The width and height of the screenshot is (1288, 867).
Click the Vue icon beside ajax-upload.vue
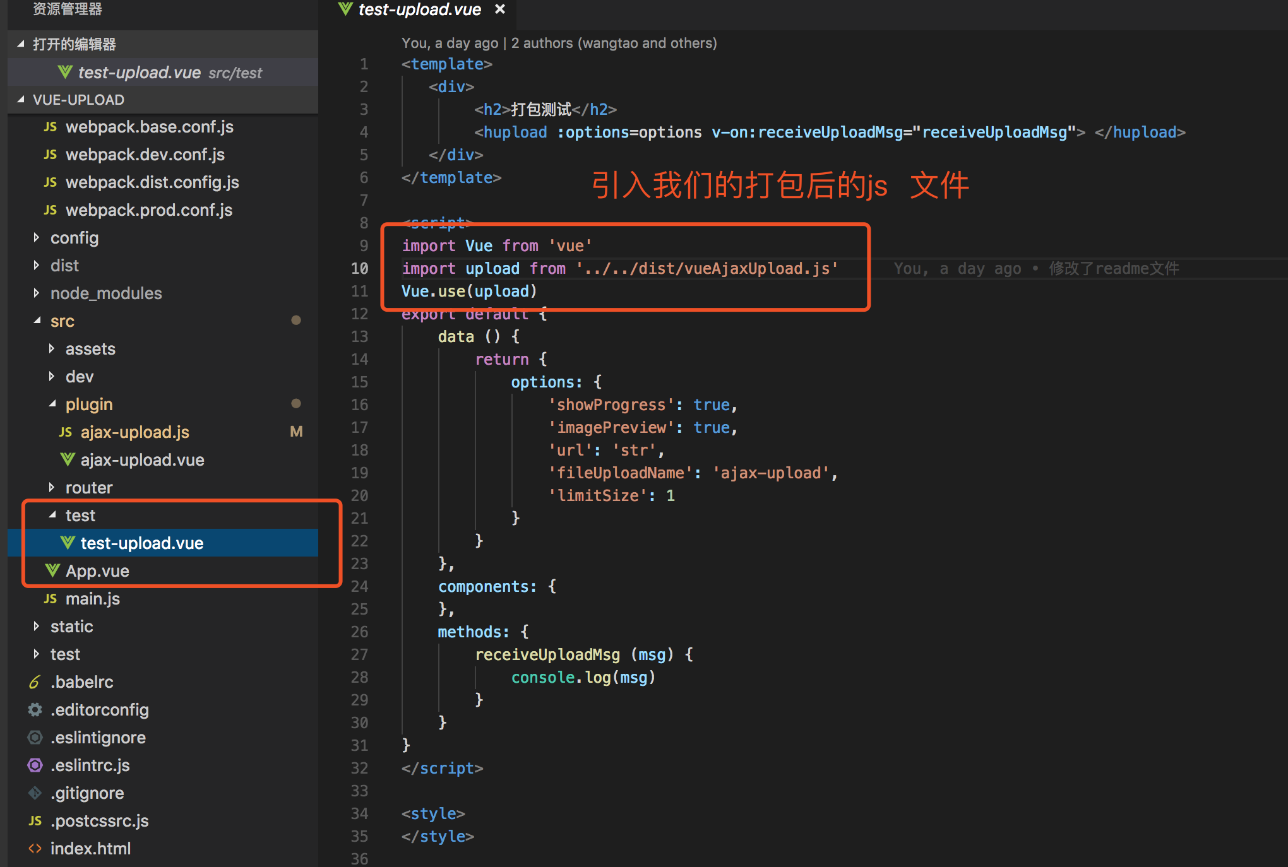pyautogui.click(x=68, y=460)
